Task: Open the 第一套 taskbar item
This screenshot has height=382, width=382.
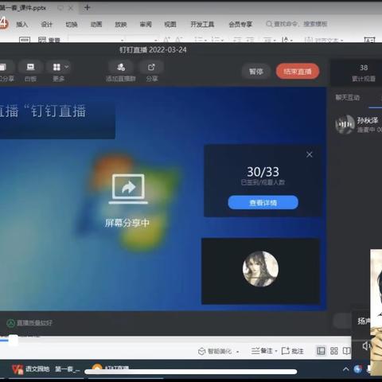Action: pos(67,369)
